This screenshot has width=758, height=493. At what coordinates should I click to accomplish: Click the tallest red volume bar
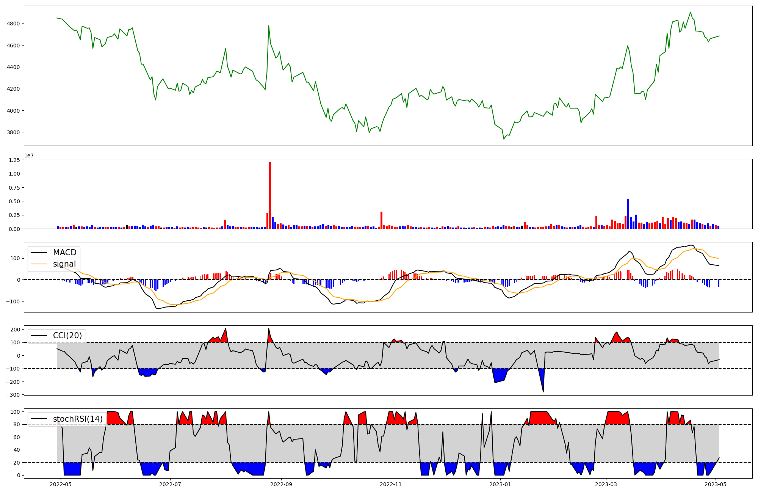[270, 195]
